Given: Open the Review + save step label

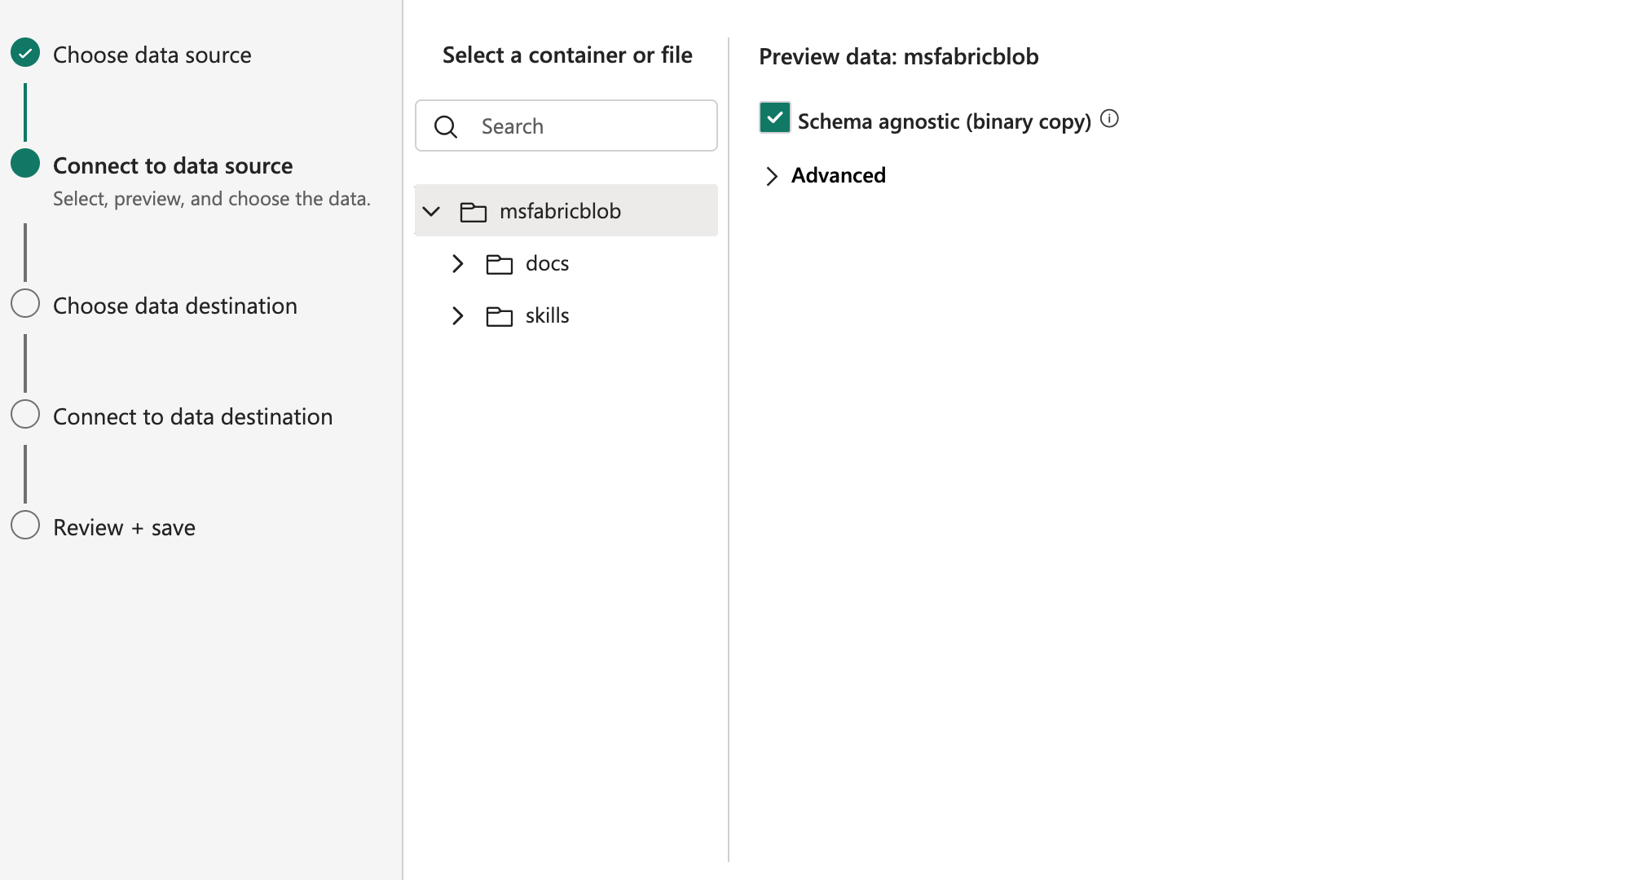Looking at the screenshot, I should 124,527.
